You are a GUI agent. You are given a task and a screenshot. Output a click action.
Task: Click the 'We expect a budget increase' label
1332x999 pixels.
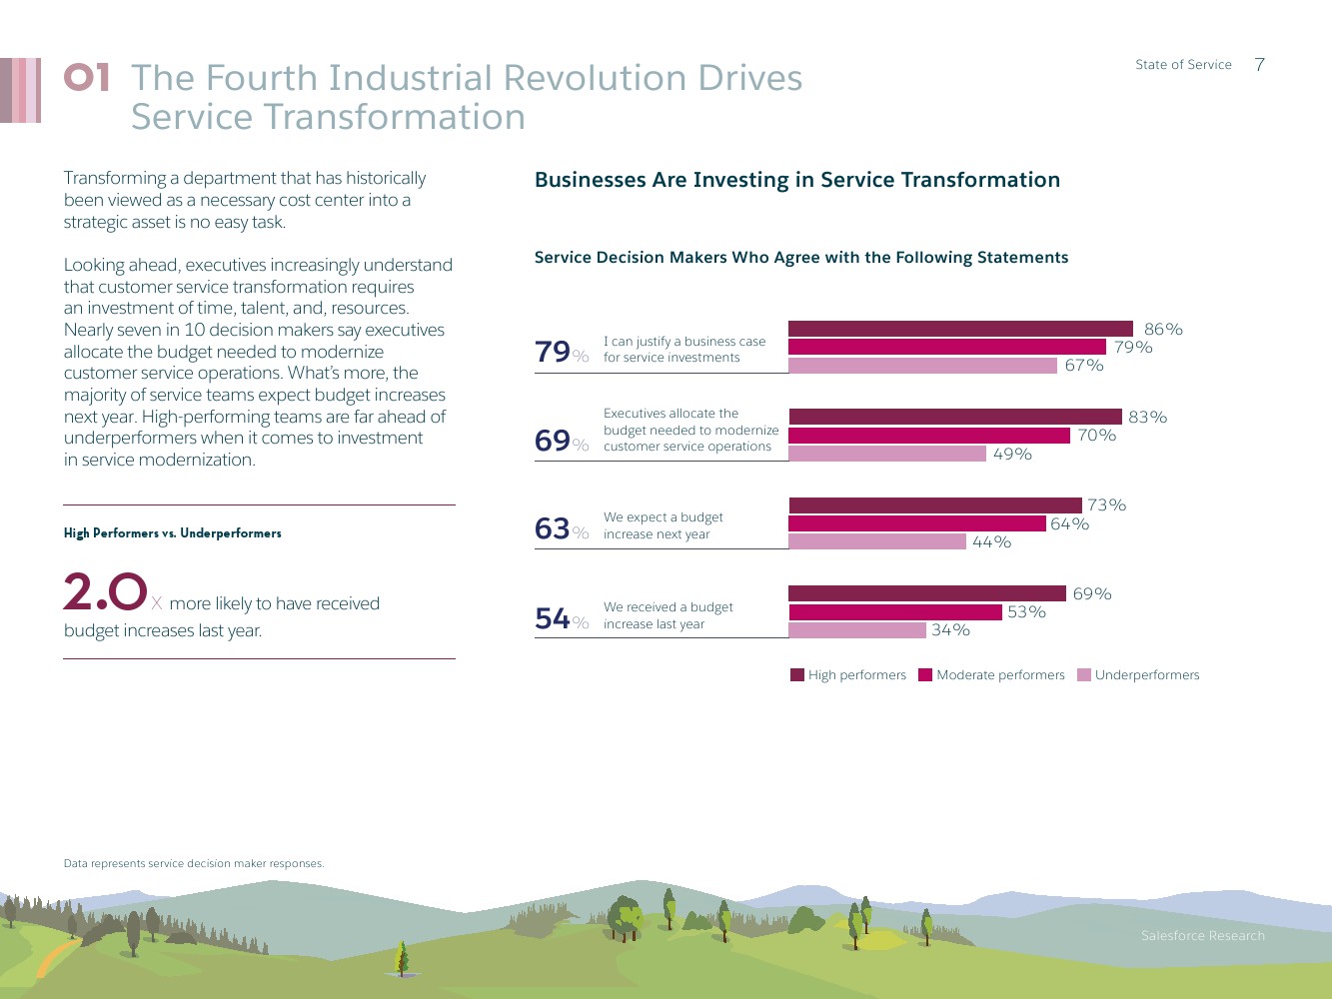(x=663, y=525)
